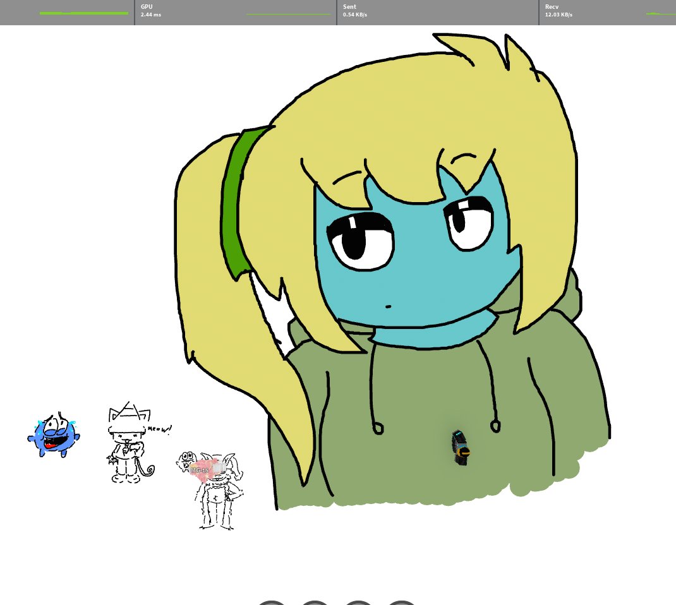Click the GPU stats label
Viewport: 676px width, 605px height.
[x=147, y=6]
